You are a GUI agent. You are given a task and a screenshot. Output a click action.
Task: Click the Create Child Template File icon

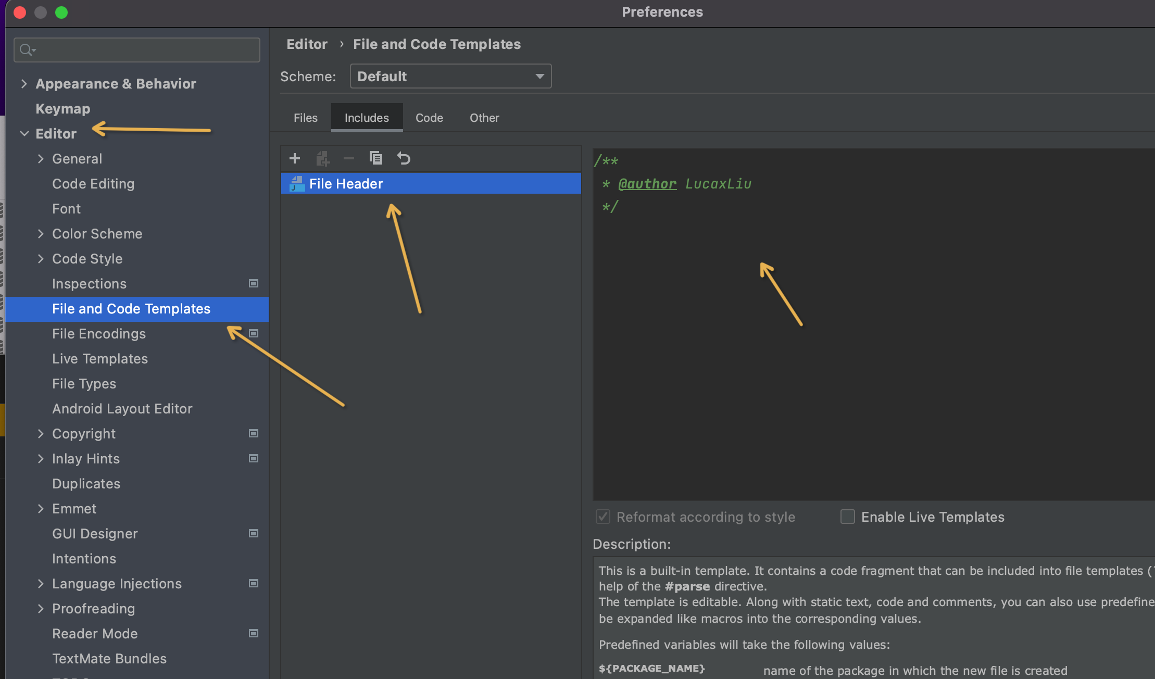coord(323,158)
